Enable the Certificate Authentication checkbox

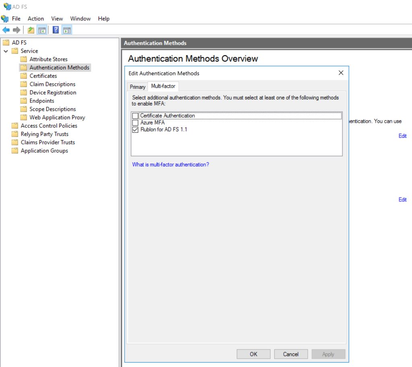(135, 116)
